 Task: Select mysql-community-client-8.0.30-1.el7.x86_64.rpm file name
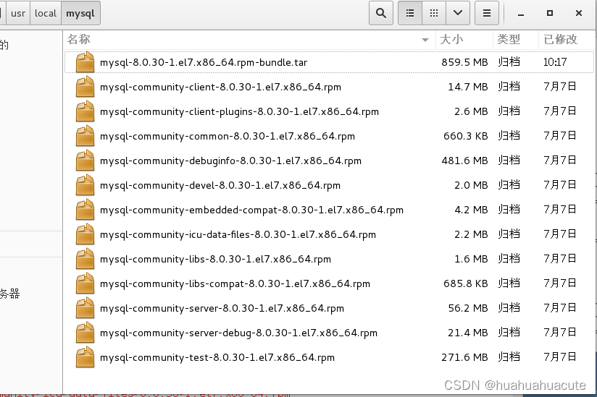coord(220,87)
